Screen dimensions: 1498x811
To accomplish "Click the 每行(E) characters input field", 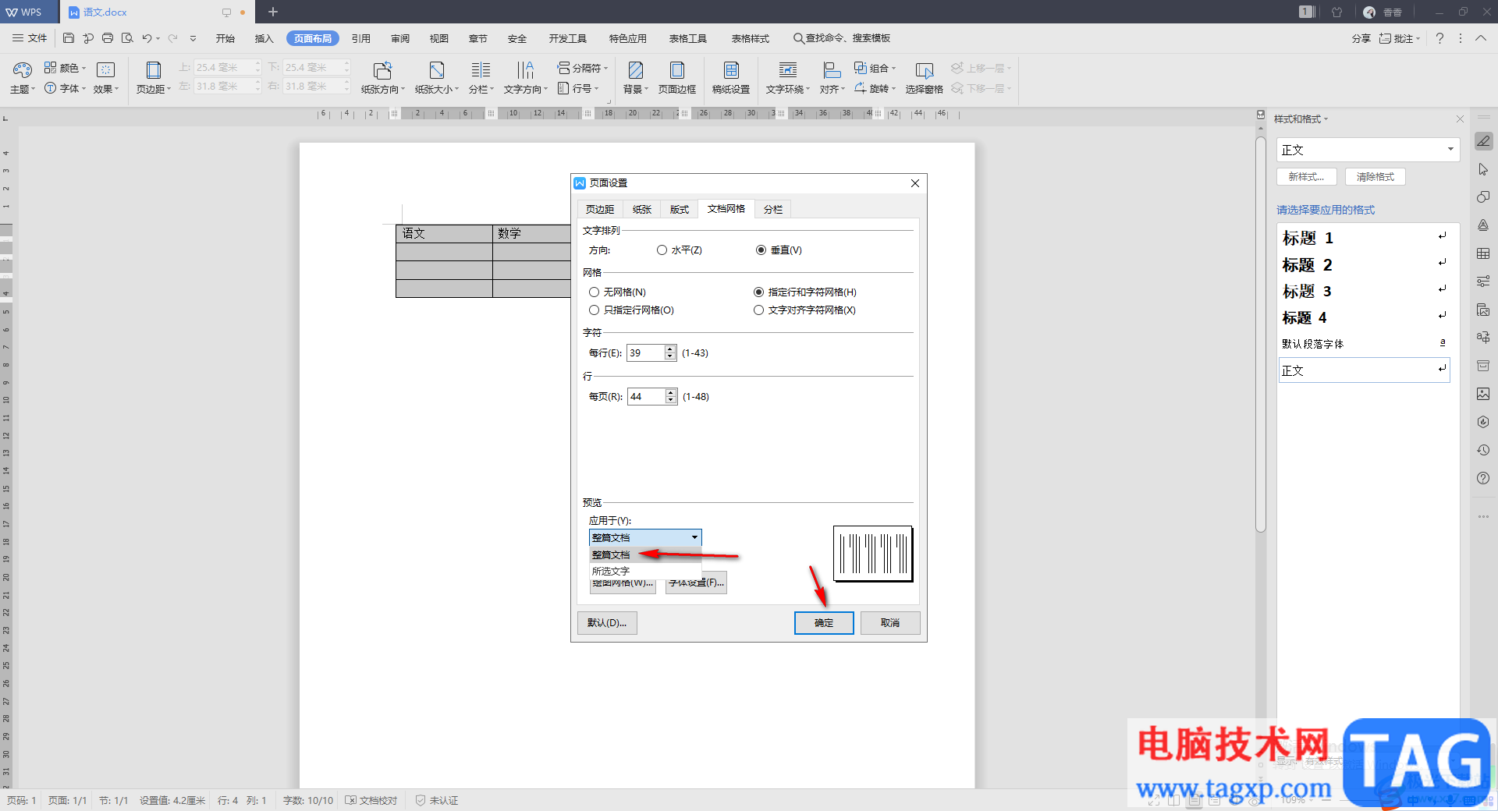I will (647, 353).
